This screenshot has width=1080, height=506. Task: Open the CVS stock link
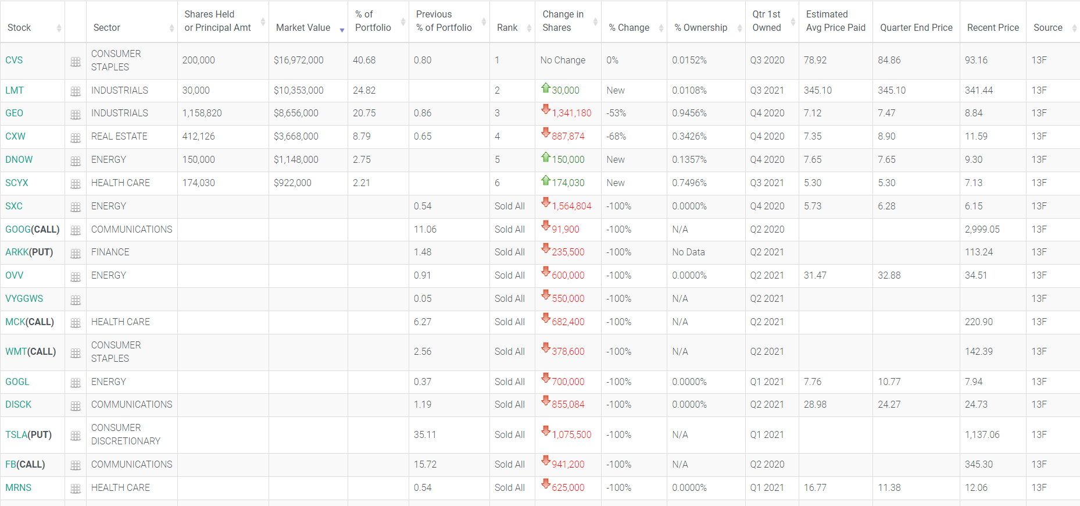pos(14,60)
